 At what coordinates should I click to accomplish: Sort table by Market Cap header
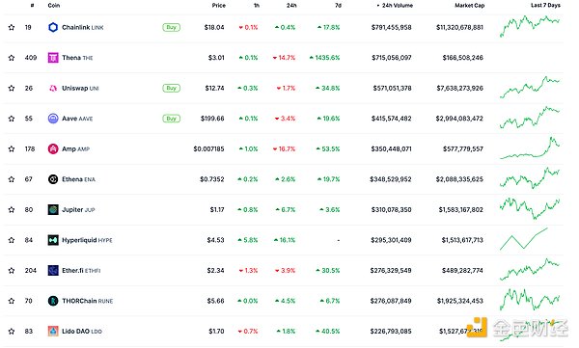[469, 6]
